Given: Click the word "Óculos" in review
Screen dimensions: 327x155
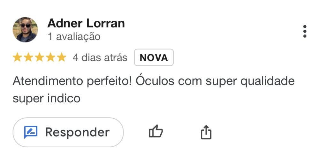Looking at the screenshot, I should point(155,81).
